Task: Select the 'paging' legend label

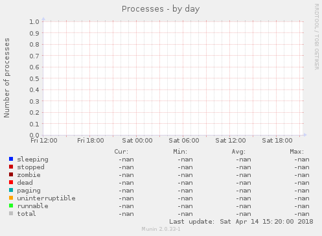Action: pos(29,191)
